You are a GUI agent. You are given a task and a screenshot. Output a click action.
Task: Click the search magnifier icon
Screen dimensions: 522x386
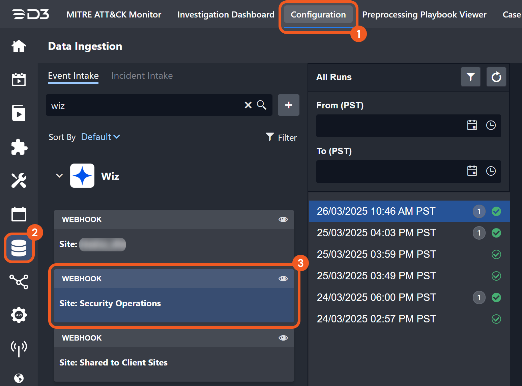[x=262, y=105]
